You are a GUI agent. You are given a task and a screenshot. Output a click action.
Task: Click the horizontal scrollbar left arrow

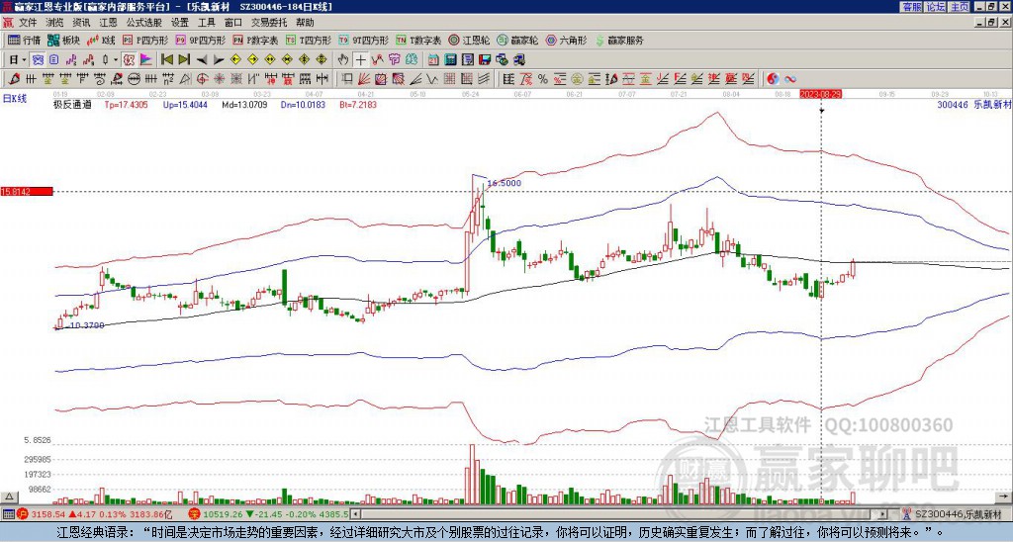(355, 514)
